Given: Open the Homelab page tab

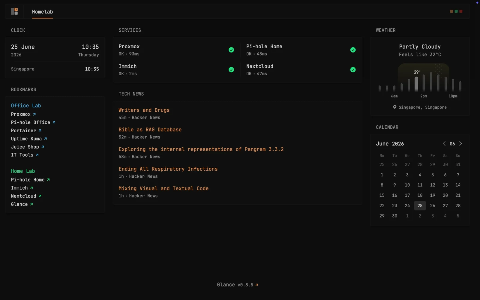Looking at the screenshot, I should pyautogui.click(x=42, y=12).
